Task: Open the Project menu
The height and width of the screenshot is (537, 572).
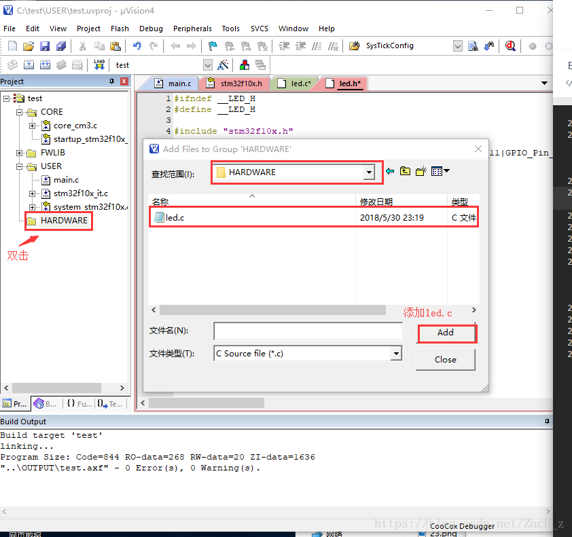Action: tap(88, 29)
